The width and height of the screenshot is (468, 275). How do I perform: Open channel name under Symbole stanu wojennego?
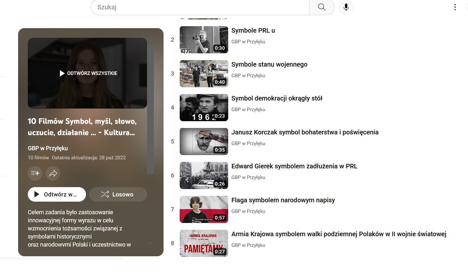248,76
